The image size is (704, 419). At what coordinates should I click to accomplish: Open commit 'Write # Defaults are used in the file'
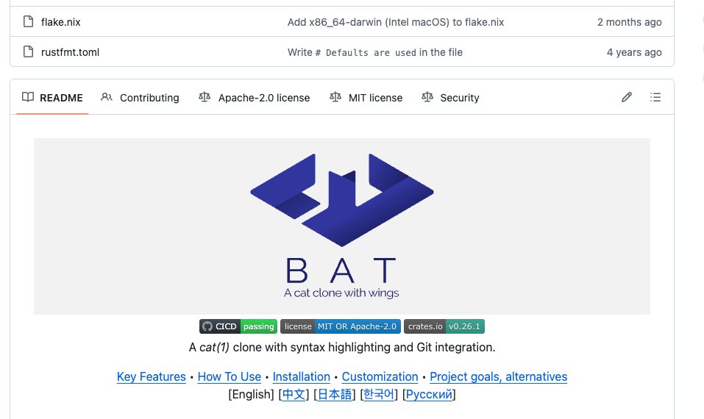(375, 52)
